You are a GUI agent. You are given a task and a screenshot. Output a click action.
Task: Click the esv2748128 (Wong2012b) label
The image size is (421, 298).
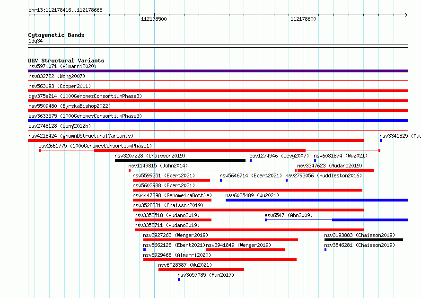coord(60,126)
